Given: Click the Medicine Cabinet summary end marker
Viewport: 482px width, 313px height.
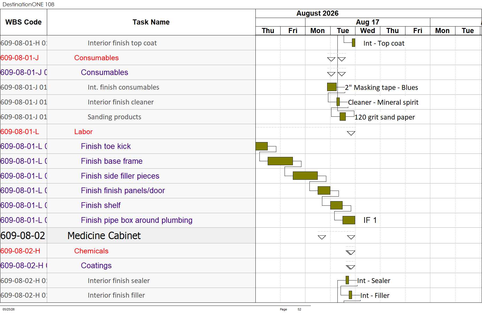Looking at the screenshot, I should [x=351, y=237].
